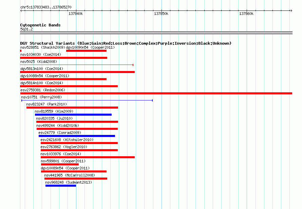Select the red bar of nsv823247

pos(72,108)
